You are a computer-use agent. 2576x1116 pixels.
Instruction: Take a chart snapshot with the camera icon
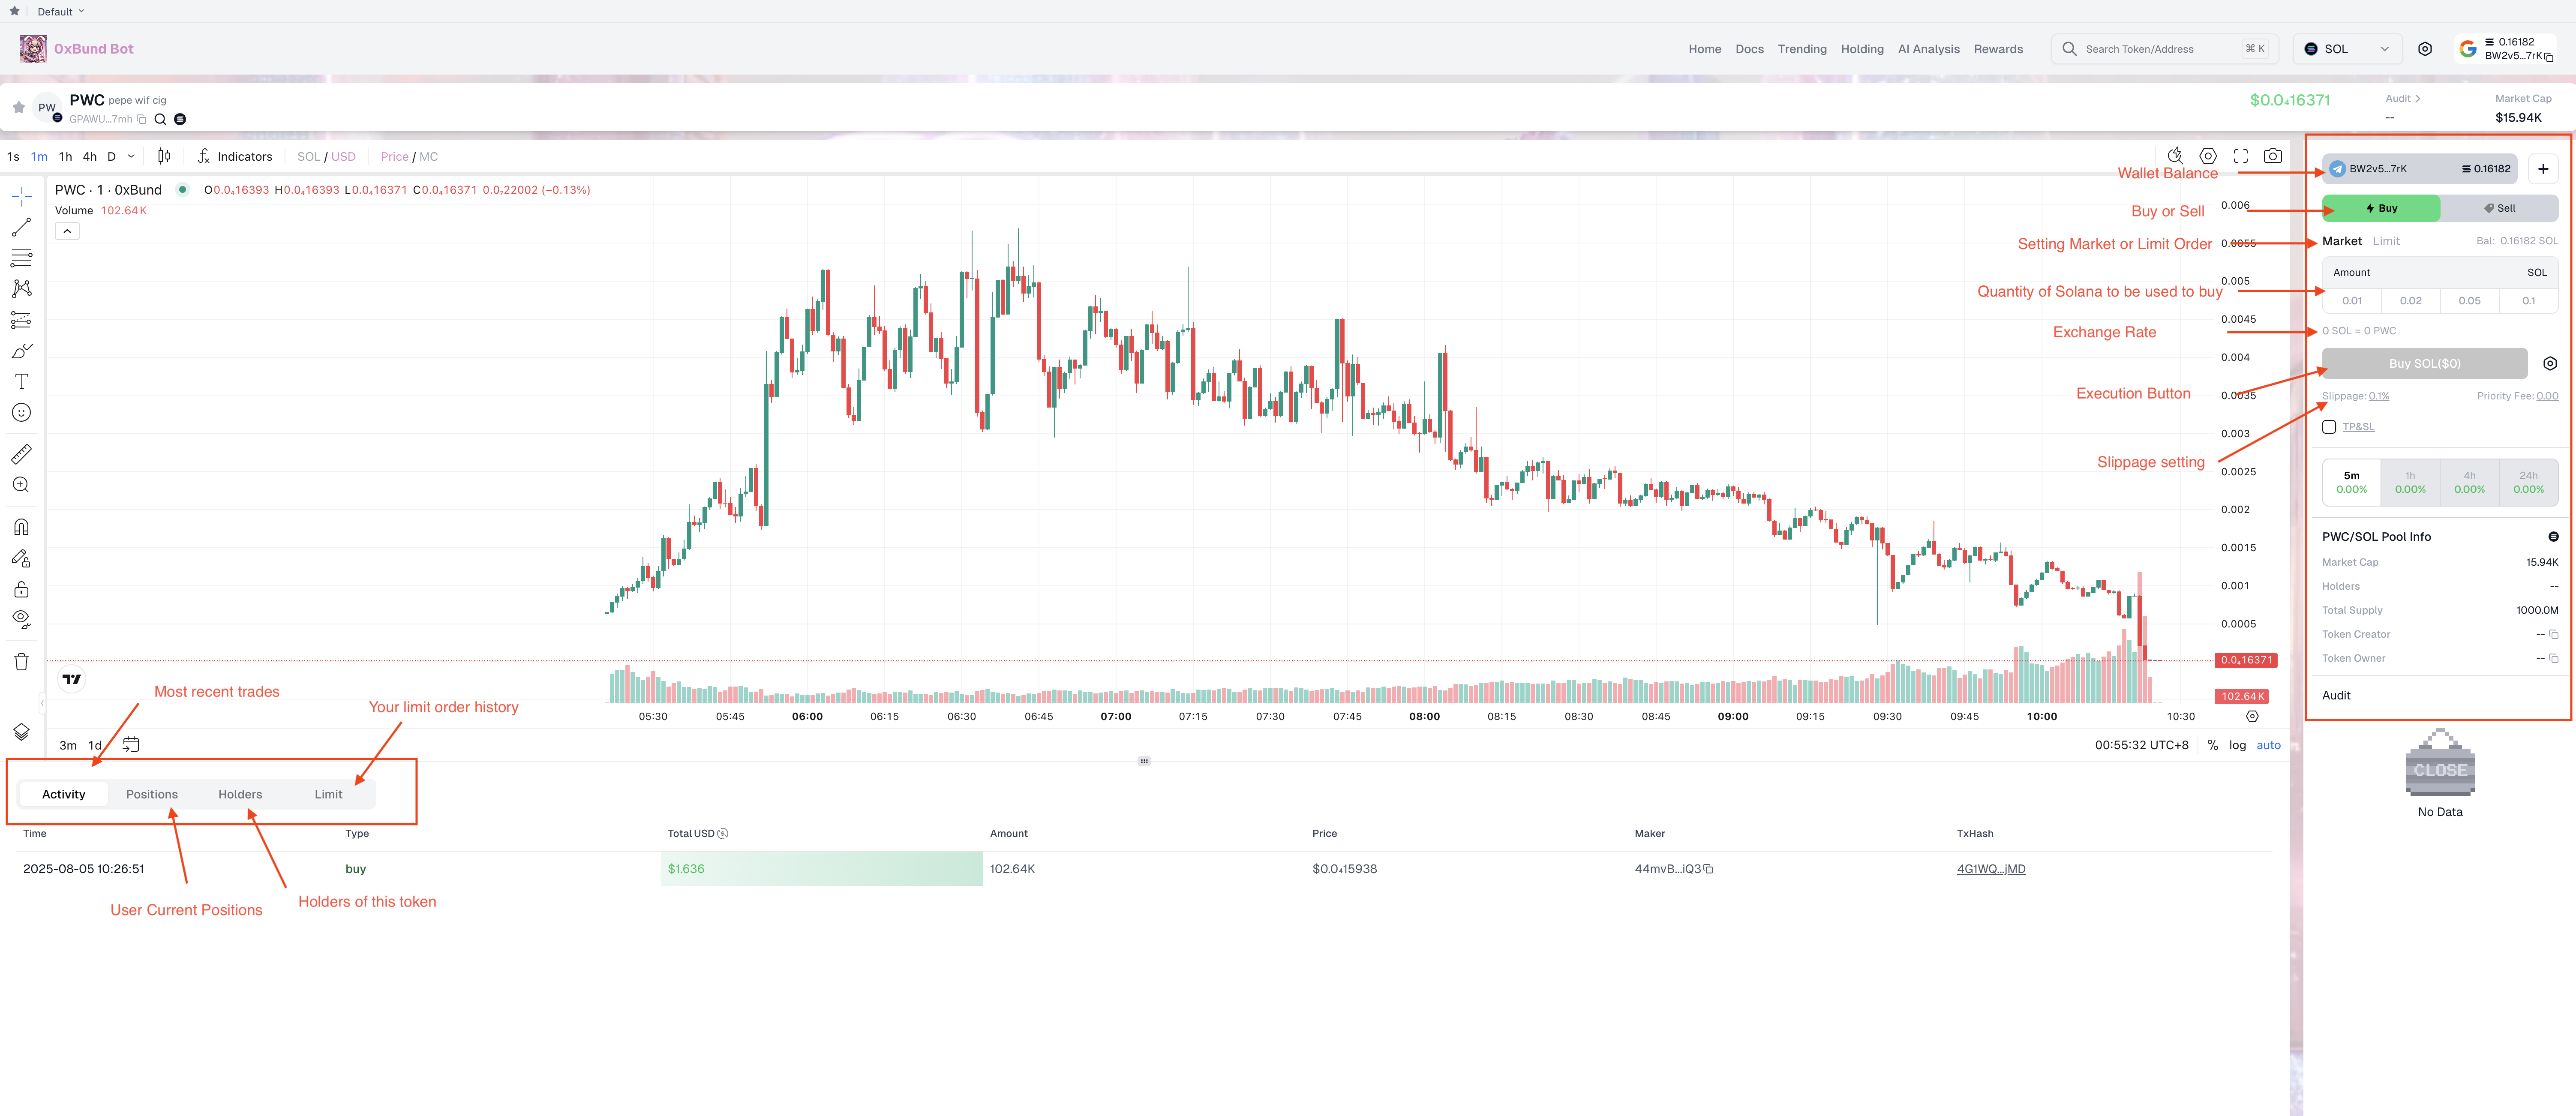(2273, 155)
